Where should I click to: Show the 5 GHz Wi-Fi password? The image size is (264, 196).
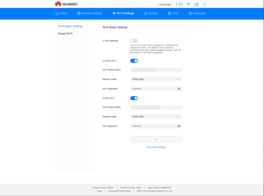tap(179, 126)
